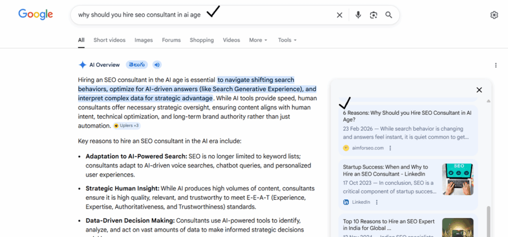Click the LinkedIn source name label

coord(361,202)
